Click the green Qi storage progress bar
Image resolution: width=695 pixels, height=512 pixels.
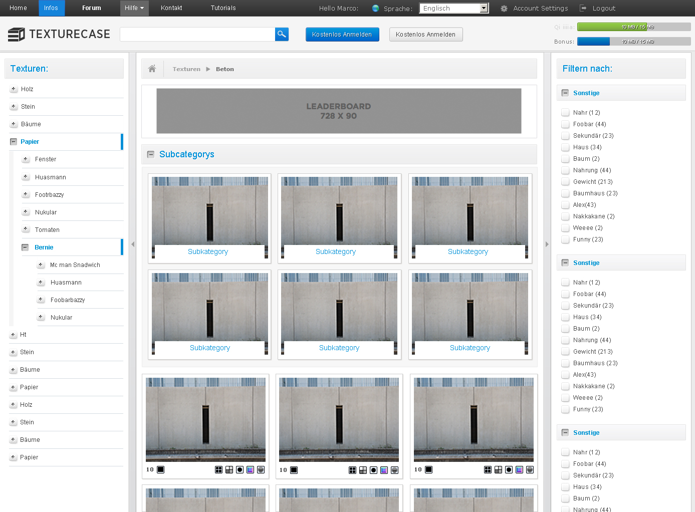pos(634,27)
